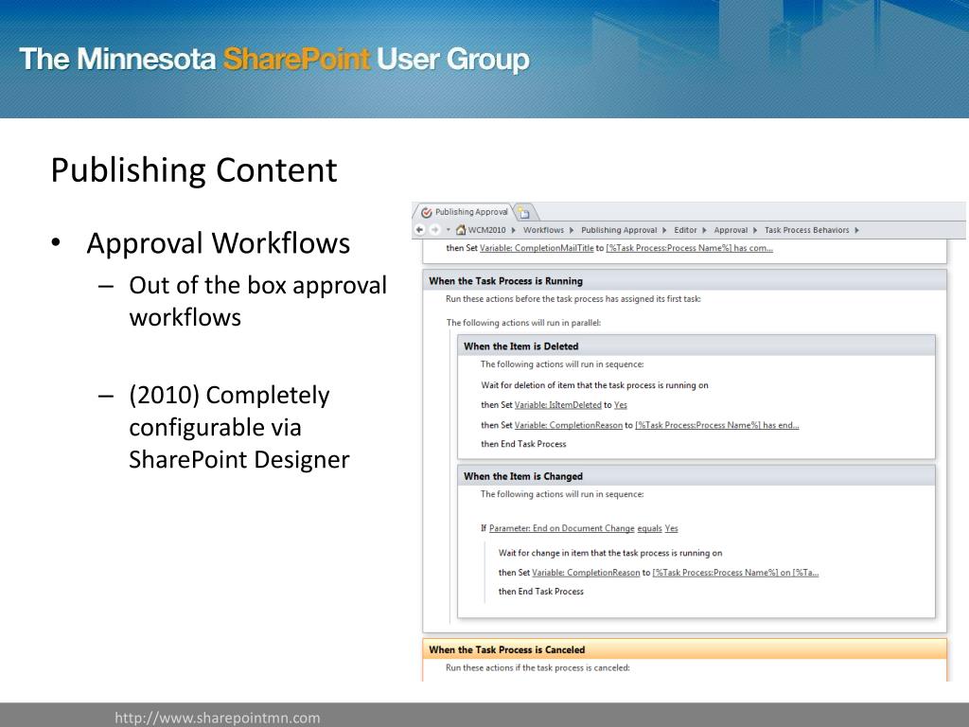Image resolution: width=969 pixels, height=727 pixels.
Task: Click the forward navigation arrow icon
Action: tap(435, 230)
